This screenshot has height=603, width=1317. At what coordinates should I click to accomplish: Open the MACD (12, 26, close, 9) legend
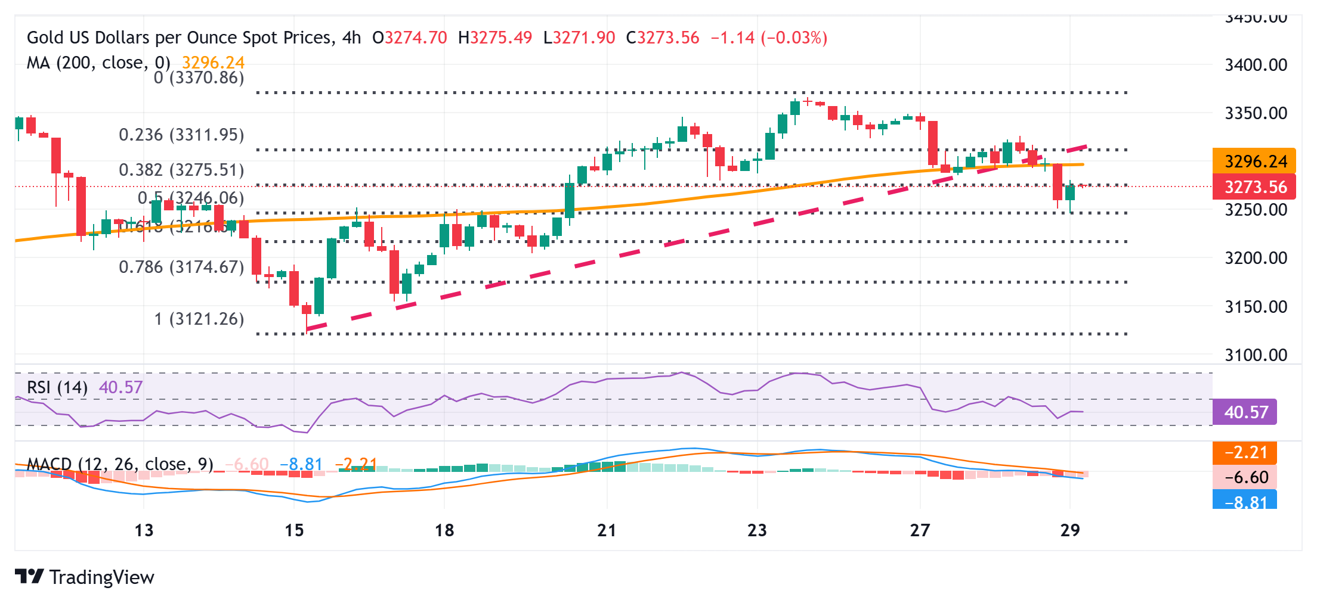point(120,464)
